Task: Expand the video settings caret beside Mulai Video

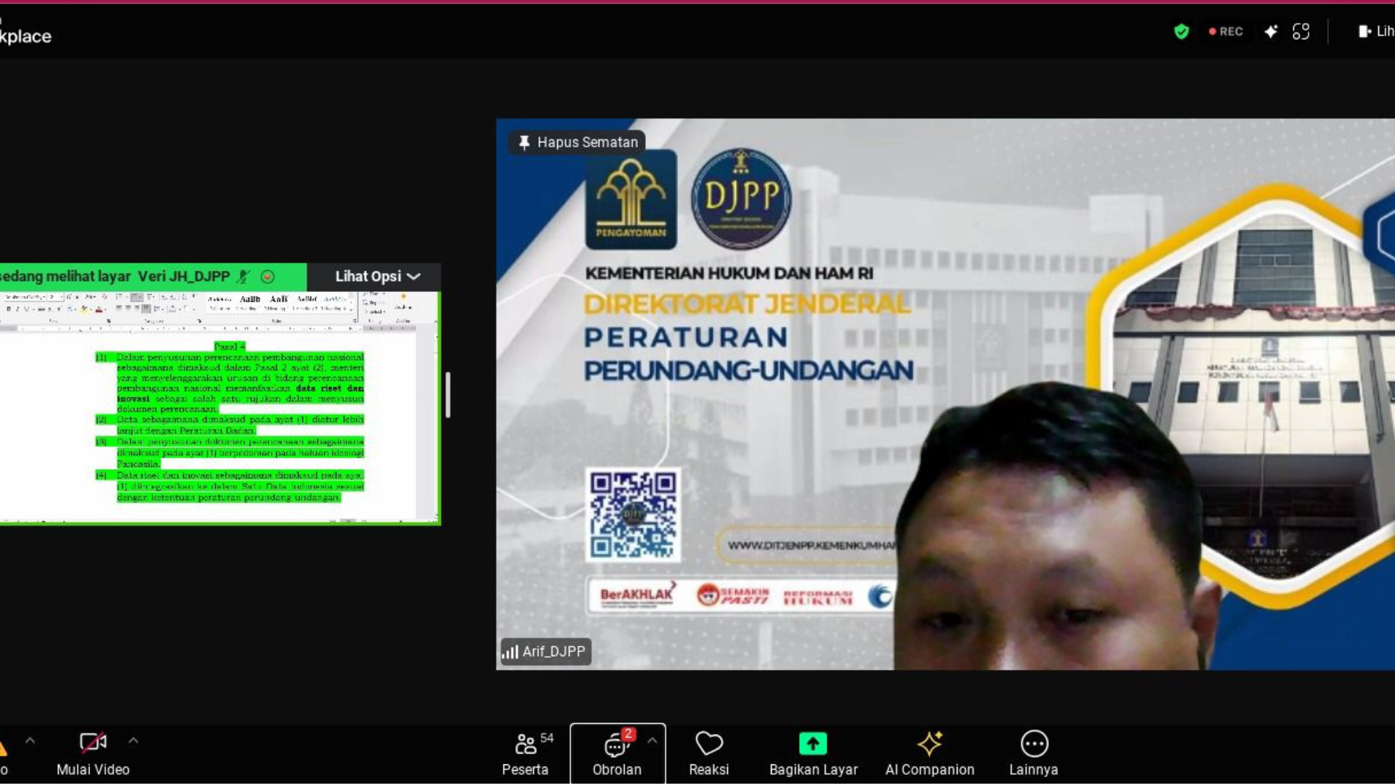Action: (134, 741)
